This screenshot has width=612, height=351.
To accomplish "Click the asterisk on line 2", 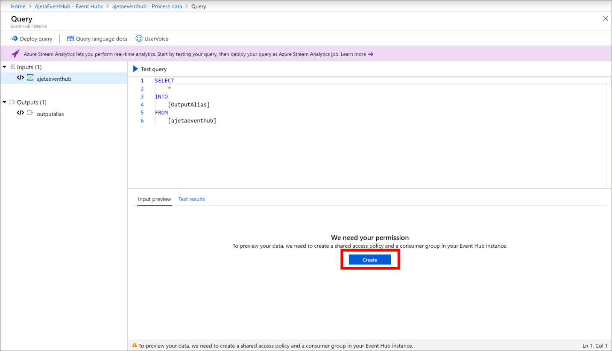I will coord(170,88).
